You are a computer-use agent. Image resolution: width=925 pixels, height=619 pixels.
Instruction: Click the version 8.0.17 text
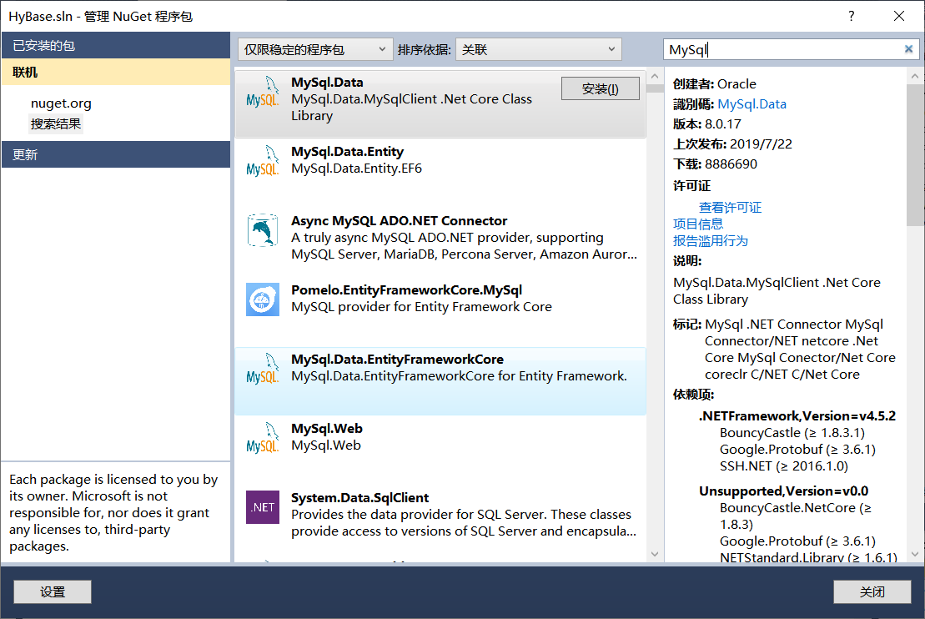(722, 124)
